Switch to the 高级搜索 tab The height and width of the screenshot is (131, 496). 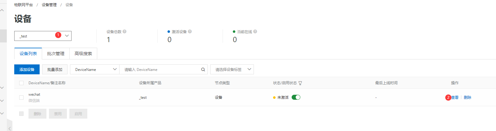coord(83,54)
